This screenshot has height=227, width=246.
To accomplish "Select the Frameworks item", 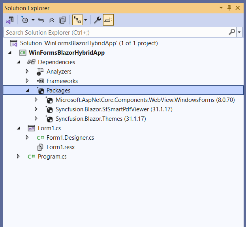I will [x=62, y=81].
